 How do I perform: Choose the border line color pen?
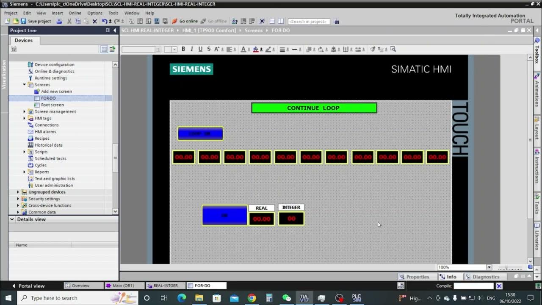[x=268, y=49]
